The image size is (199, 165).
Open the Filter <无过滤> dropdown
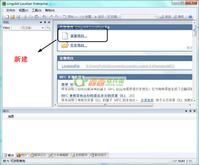pyautogui.click(x=28, y=28)
